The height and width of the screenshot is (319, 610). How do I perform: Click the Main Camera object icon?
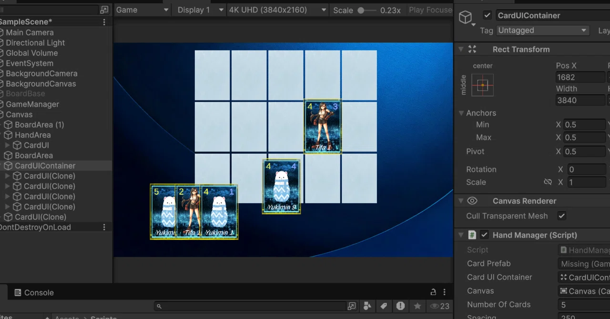(1, 32)
